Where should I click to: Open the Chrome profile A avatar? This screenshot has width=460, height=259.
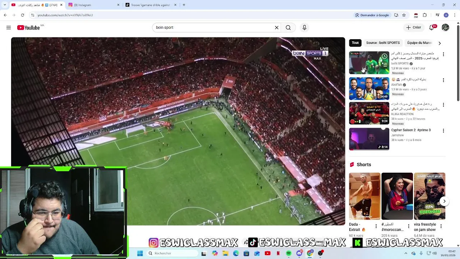click(x=446, y=15)
